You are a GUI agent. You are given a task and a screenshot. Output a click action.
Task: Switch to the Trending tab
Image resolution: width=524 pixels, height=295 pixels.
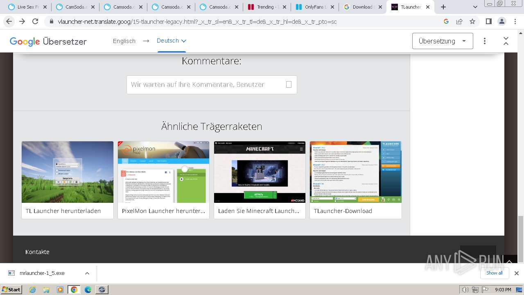[x=266, y=7]
